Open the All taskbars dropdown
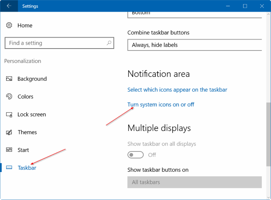The width and height of the screenshot is (271, 200). (x=195, y=182)
